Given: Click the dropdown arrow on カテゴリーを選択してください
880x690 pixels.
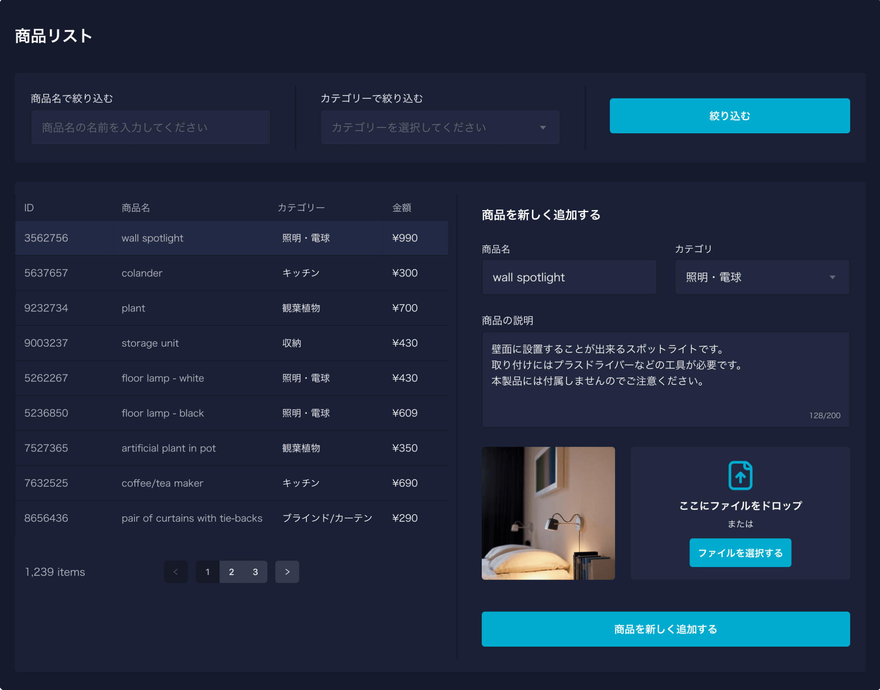Looking at the screenshot, I should (543, 127).
